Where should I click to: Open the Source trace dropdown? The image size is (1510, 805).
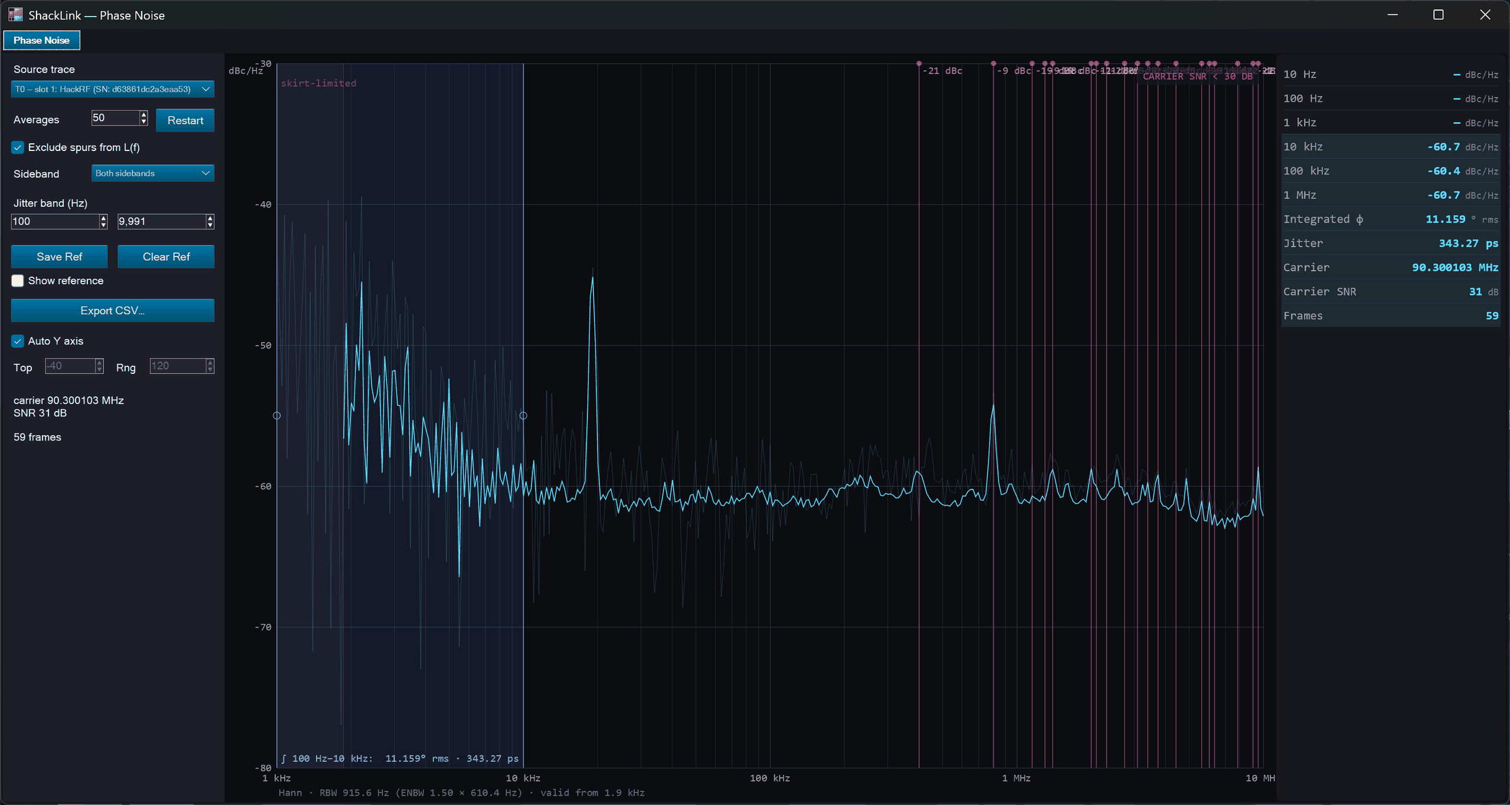click(112, 89)
